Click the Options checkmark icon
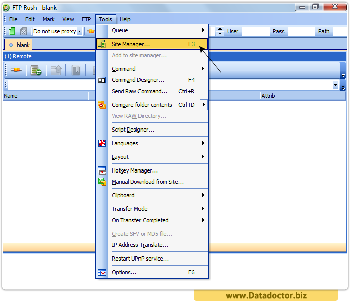Image resolution: width=350 pixels, height=301 pixels. pos(102,272)
